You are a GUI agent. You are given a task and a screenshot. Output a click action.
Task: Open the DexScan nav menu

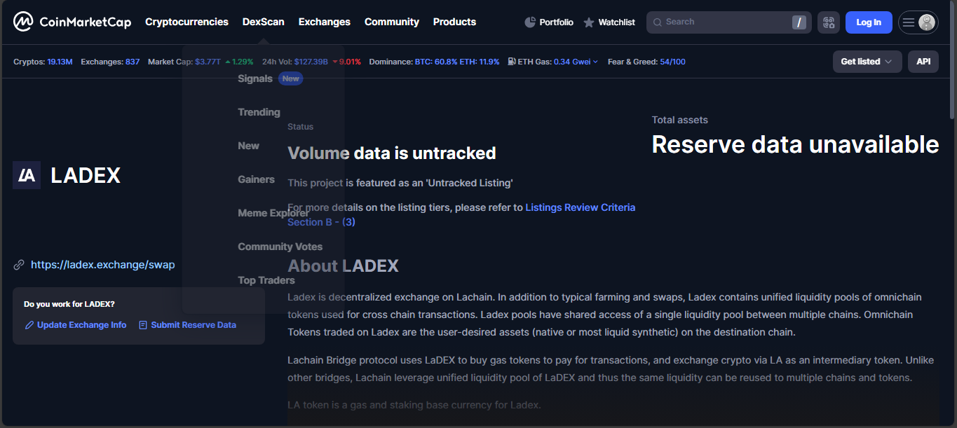[x=264, y=22]
